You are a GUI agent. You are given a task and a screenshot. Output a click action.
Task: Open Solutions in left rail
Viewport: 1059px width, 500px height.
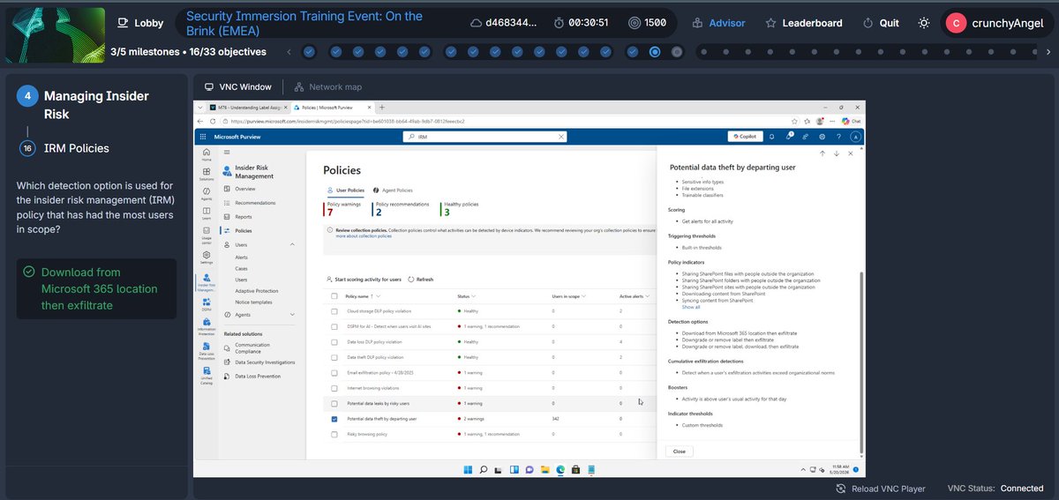click(206, 174)
